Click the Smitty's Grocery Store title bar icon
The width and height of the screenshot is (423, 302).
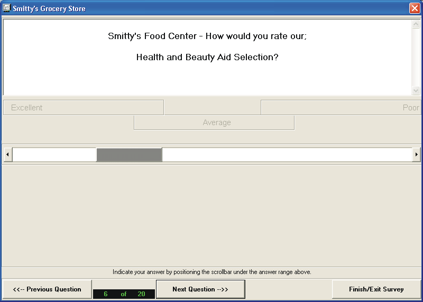tap(6, 8)
